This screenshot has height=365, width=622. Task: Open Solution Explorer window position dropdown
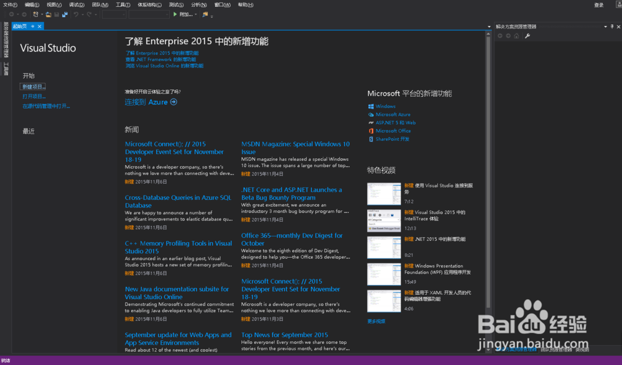[x=605, y=27]
